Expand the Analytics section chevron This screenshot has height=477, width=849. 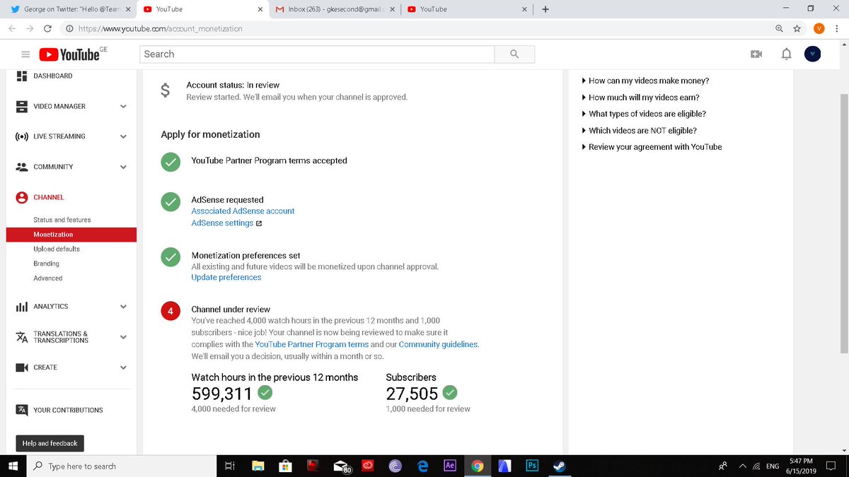tap(123, 307)
